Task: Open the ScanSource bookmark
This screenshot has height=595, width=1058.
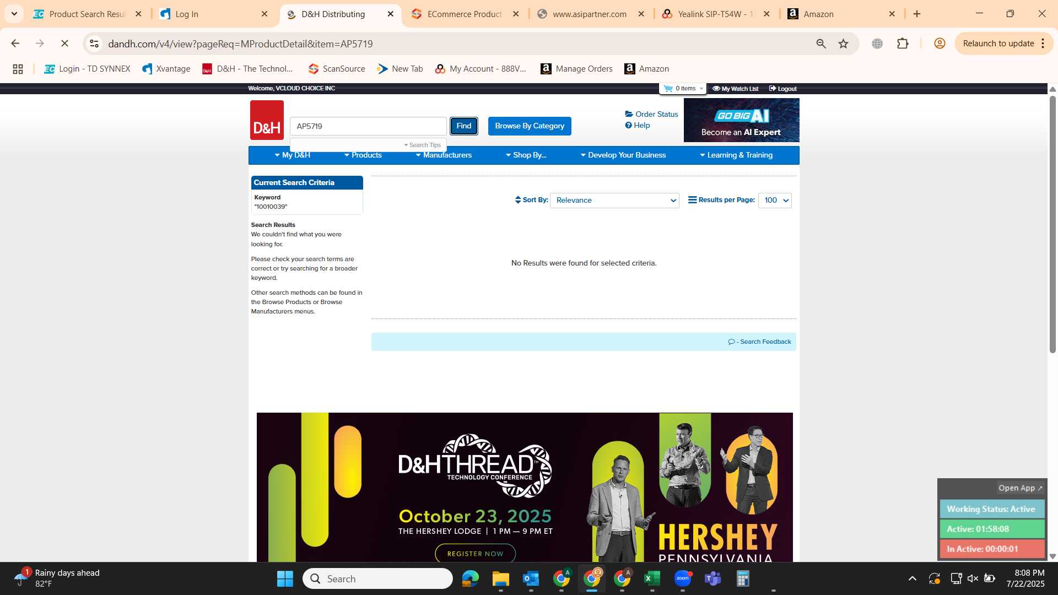Action: click(337, 69)
